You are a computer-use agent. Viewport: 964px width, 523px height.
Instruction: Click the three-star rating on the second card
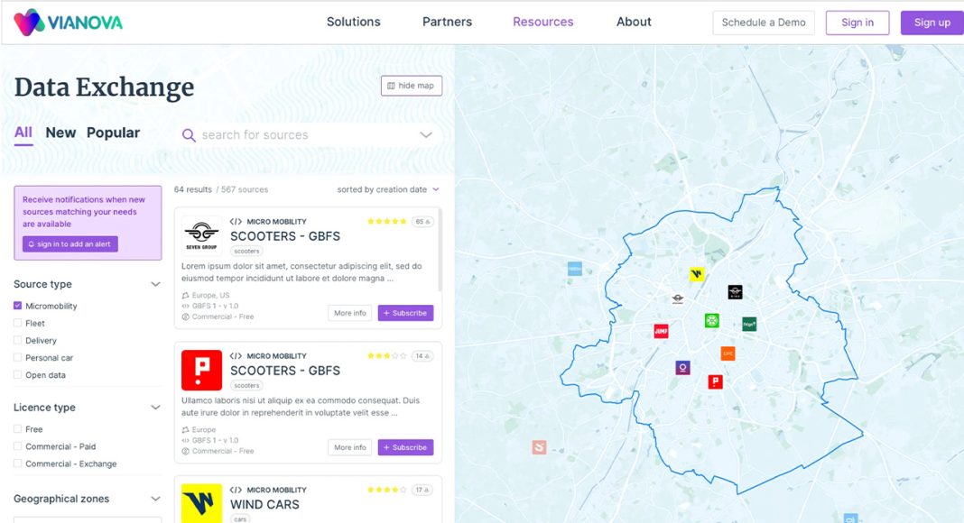(x=386, y=356)
